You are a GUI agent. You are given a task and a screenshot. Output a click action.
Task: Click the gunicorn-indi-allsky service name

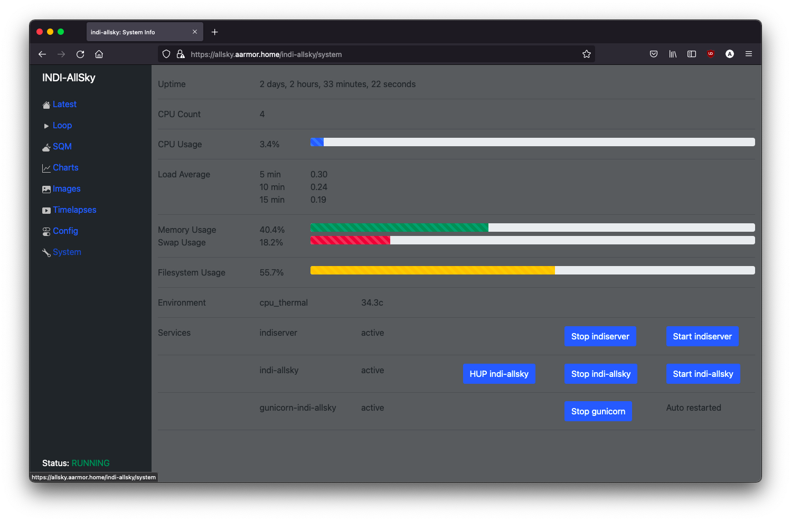(x=298, y=408)
